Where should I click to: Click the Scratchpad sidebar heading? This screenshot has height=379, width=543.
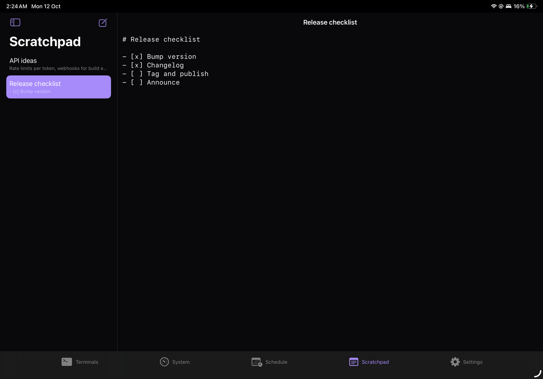pos(45,42)
